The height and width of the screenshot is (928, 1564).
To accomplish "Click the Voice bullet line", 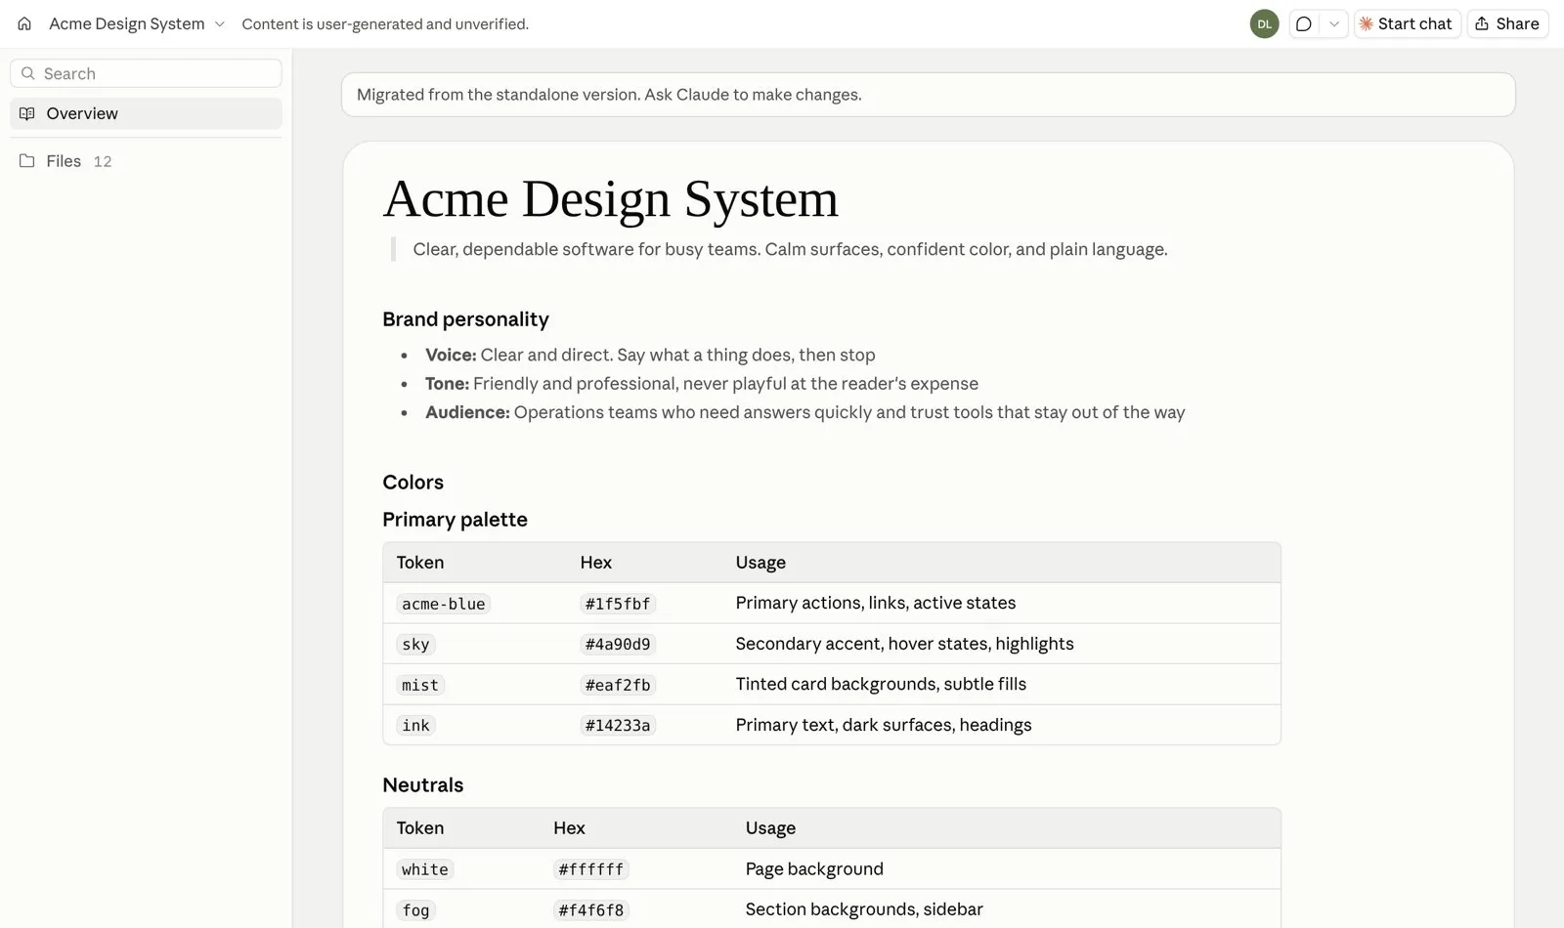I will pyautogui.click(x=650, y=355).
